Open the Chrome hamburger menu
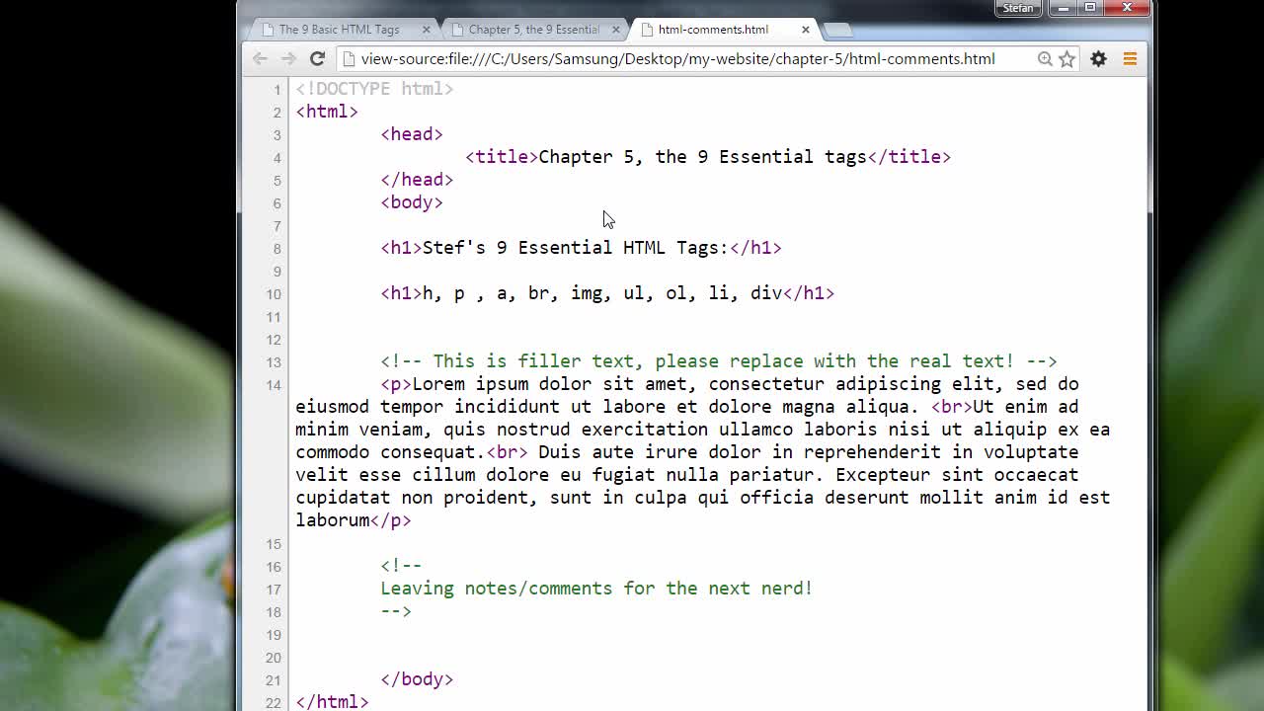The width and height of the screenshot is (1264, 711). pyautogui.click(x=1130, y=59)
